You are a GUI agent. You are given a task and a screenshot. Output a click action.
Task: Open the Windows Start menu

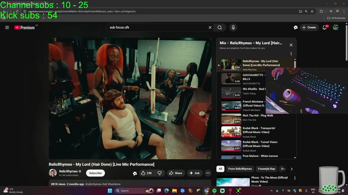tap(110, 191)
